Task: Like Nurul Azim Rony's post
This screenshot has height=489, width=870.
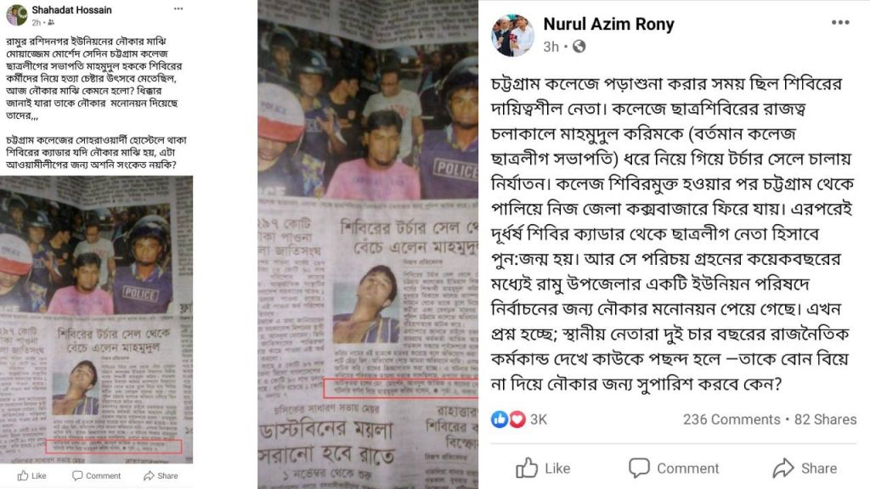Action: tap(543, 468)
